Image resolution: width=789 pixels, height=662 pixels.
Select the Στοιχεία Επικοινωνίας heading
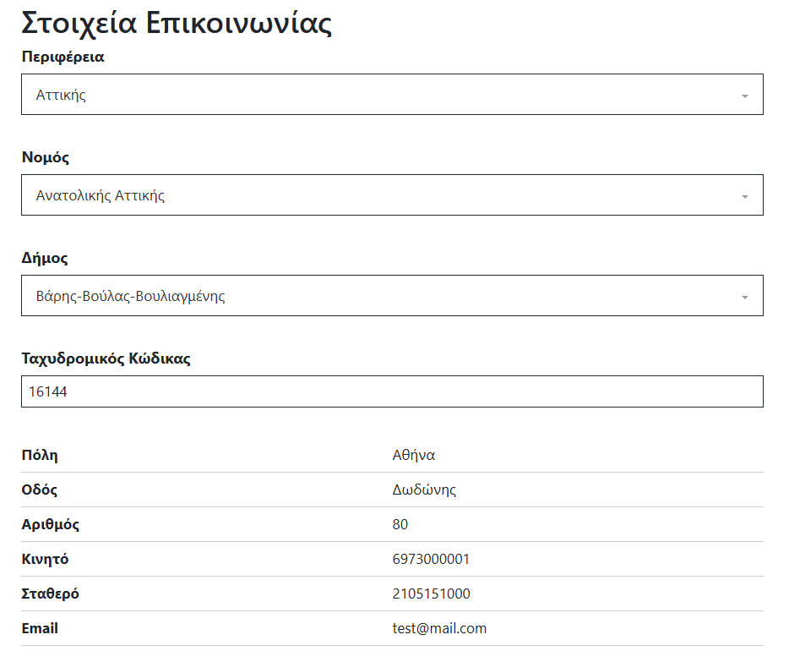coord(176,23)
